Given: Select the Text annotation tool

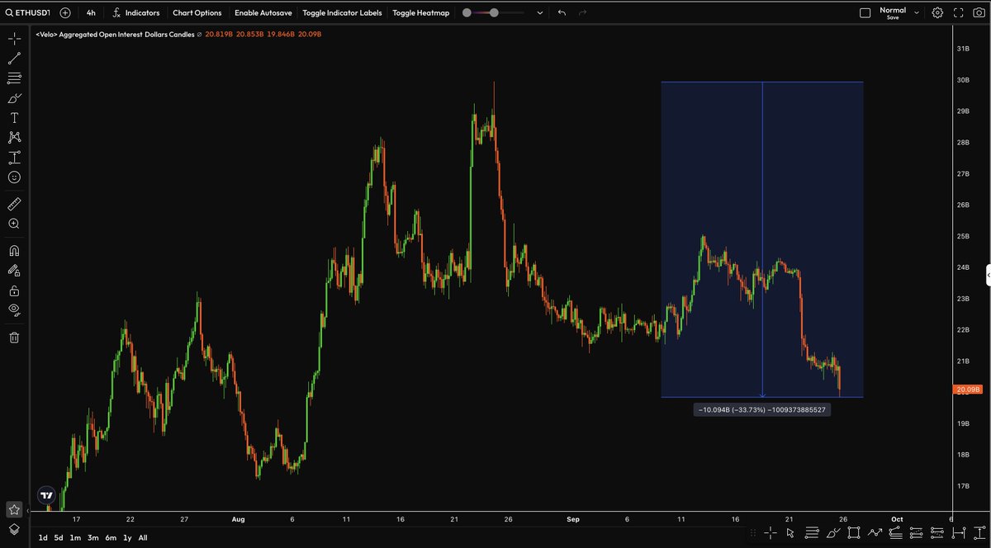Looking at the screenshot, I should click(14, 118).
